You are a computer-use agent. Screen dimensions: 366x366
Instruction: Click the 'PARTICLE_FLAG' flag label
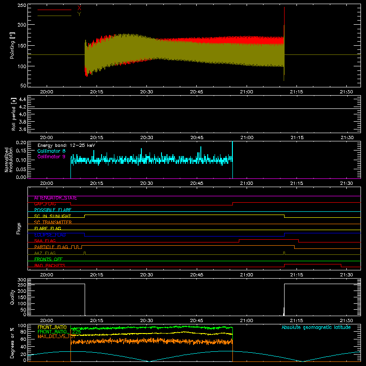coord(51,247)
